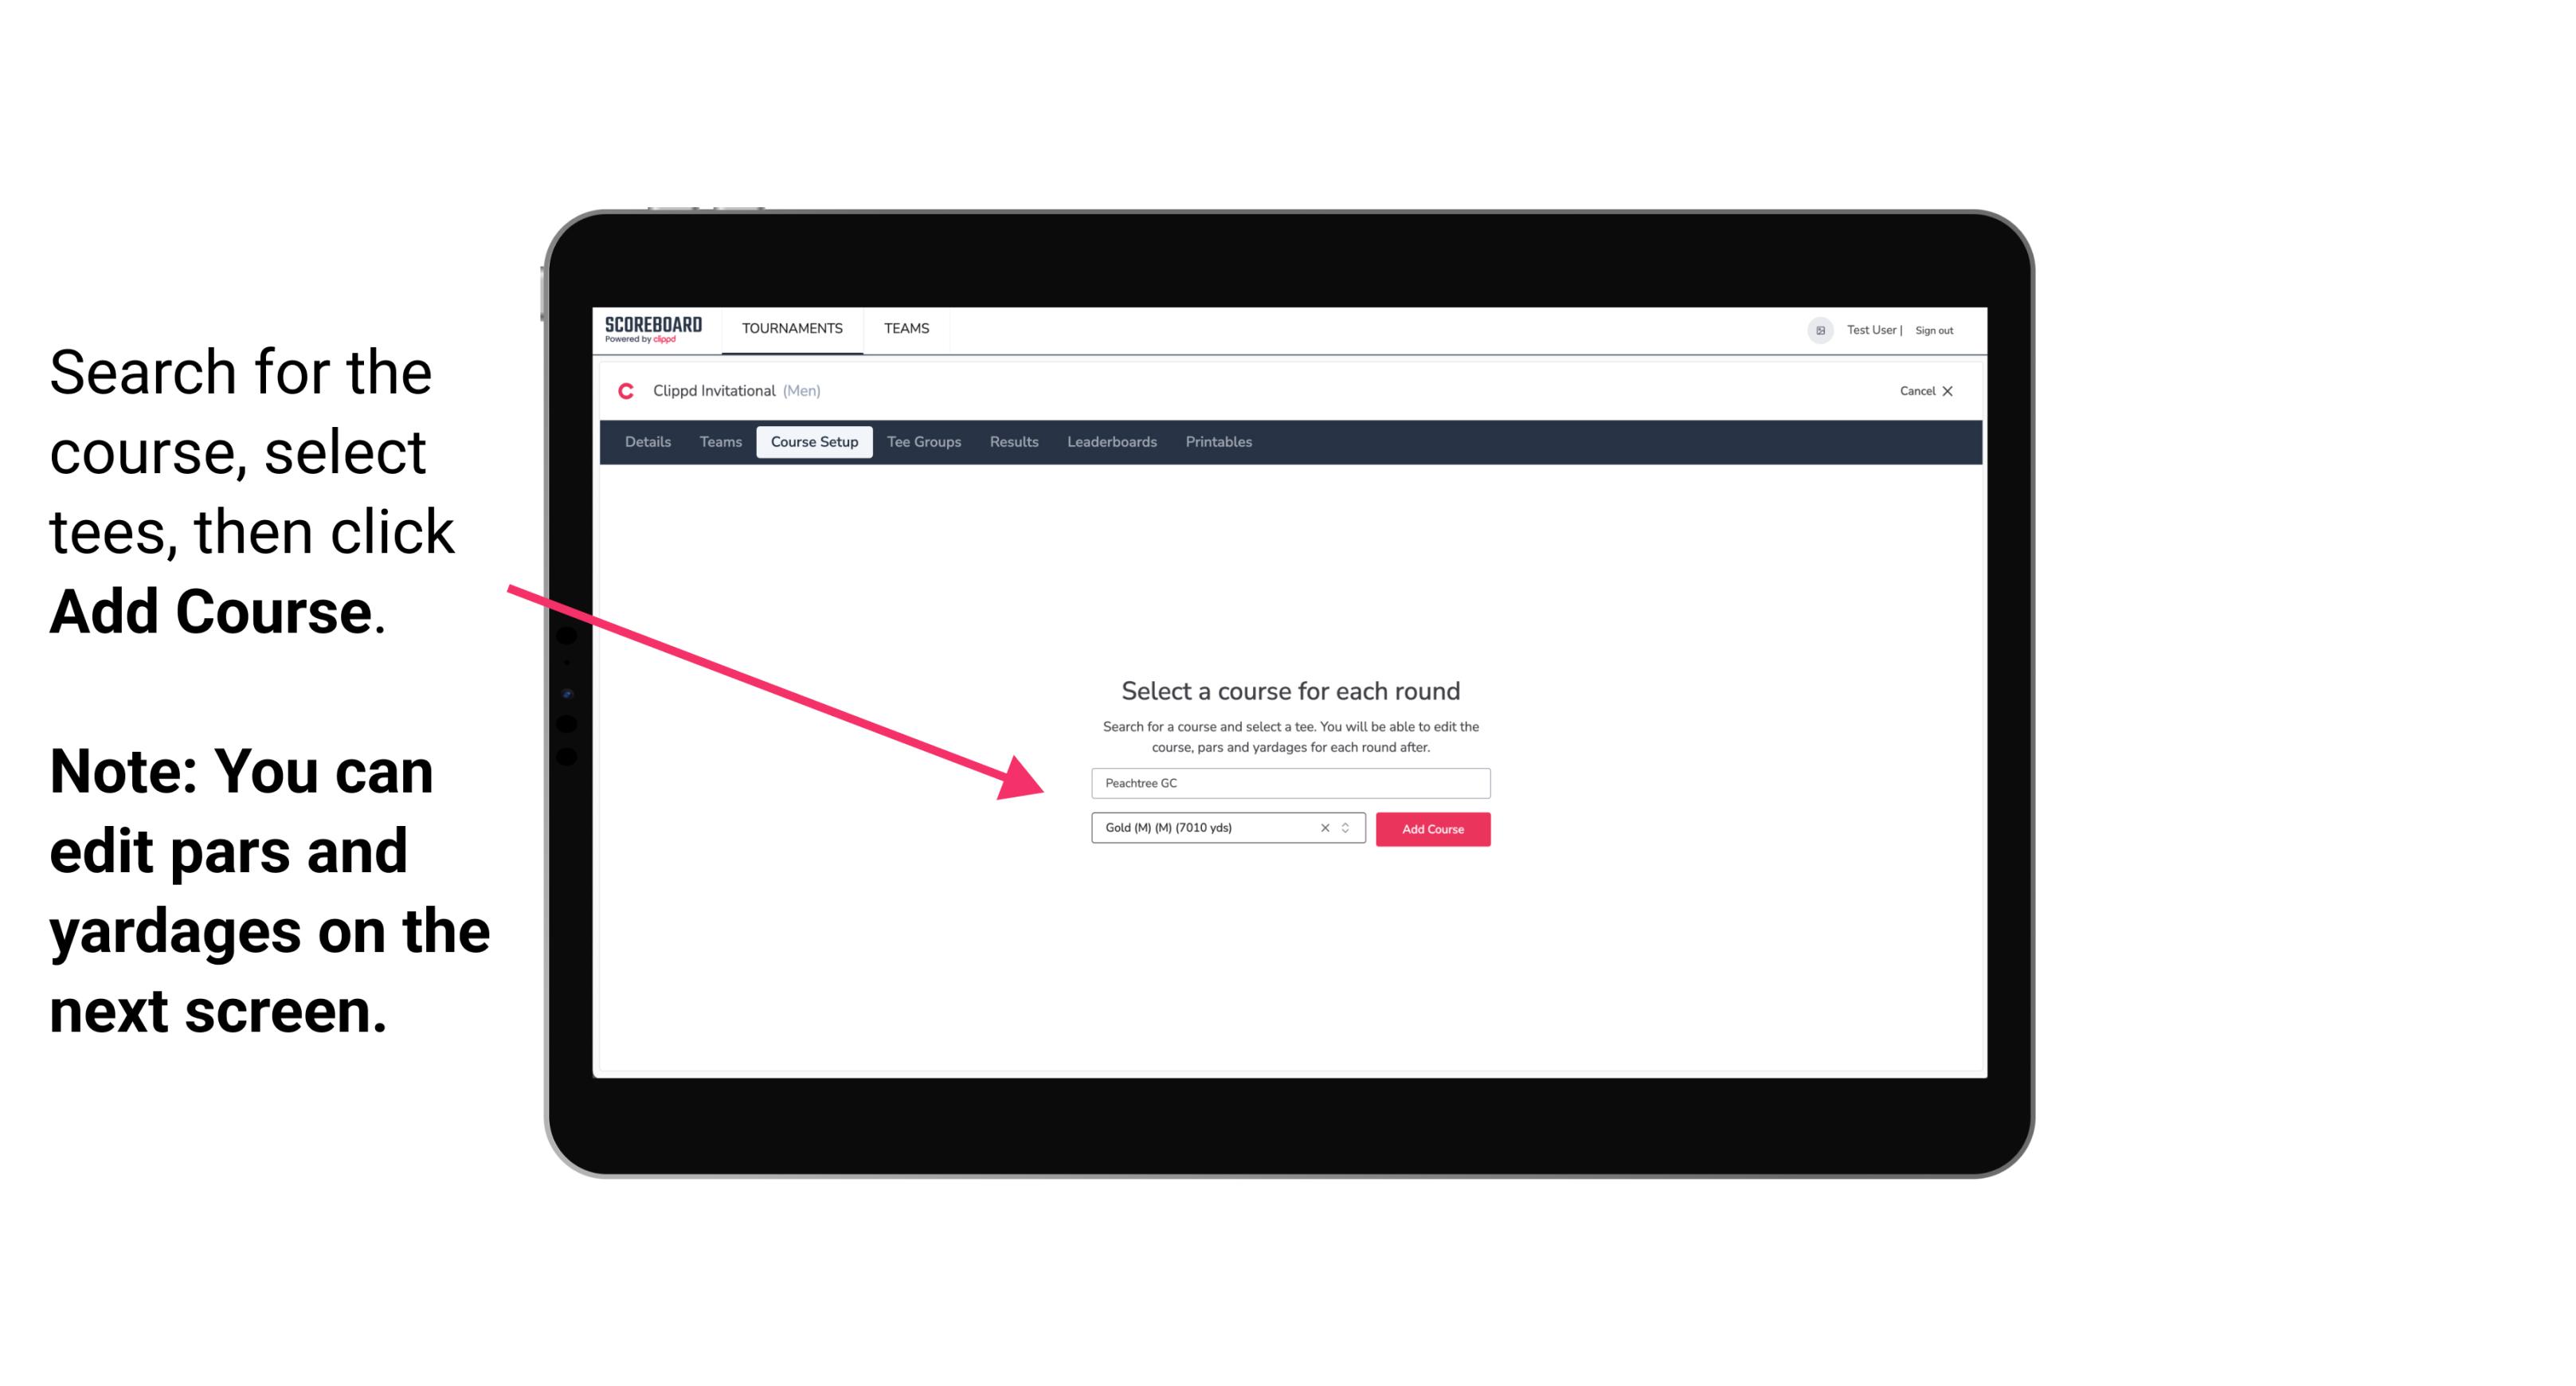Toggle the Tee Groups tab selection

[x=922, y=442]
